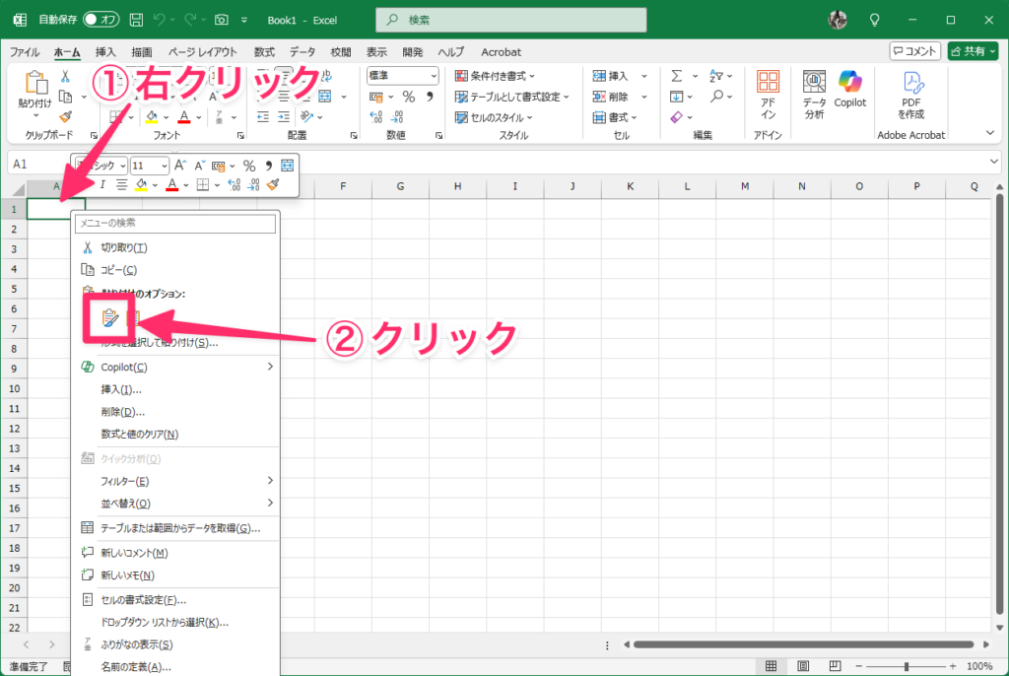This screenshot has width=1009, height=676.
Task: Apply the red font color in the mini toolbar
Action: 171,185
